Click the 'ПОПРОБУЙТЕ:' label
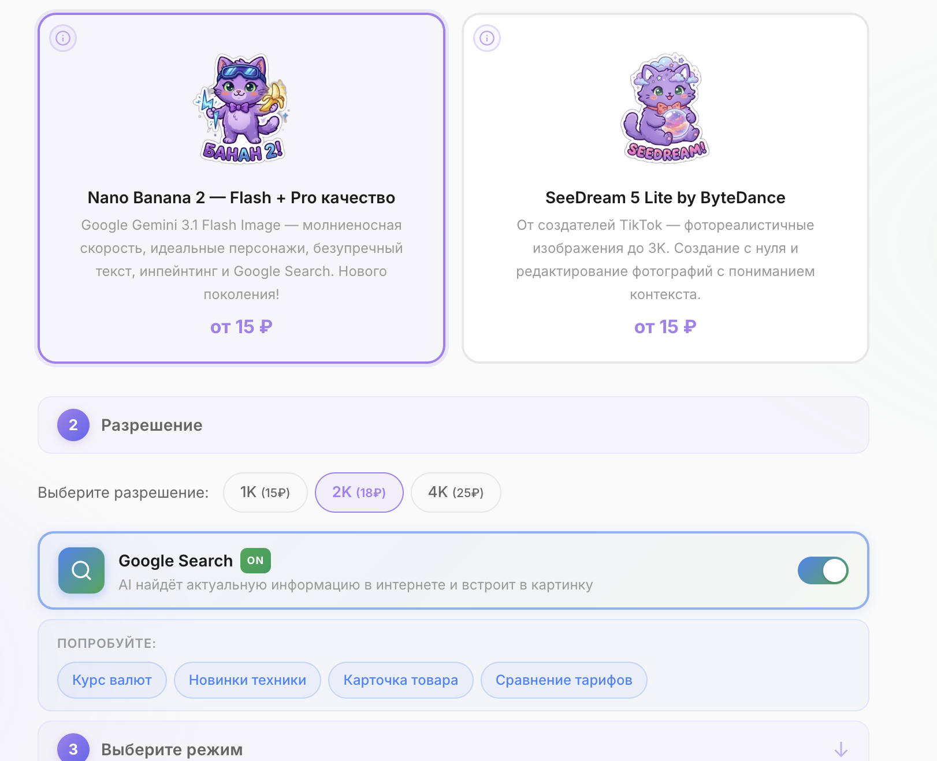937x761 pixels. pos(107,643)
